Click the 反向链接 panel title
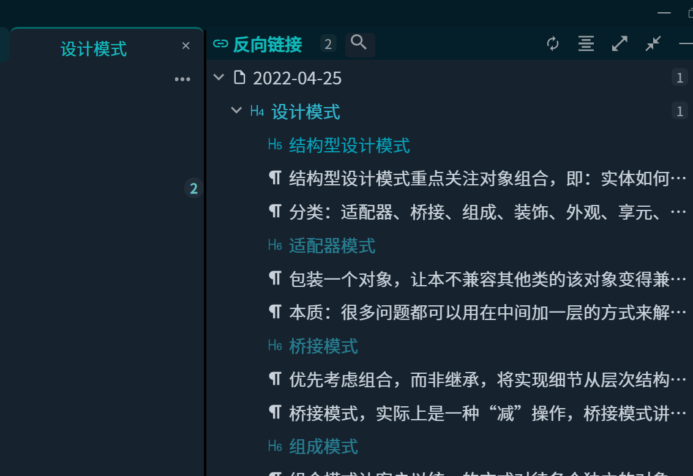The image size is (693, 476). point(268,45)
